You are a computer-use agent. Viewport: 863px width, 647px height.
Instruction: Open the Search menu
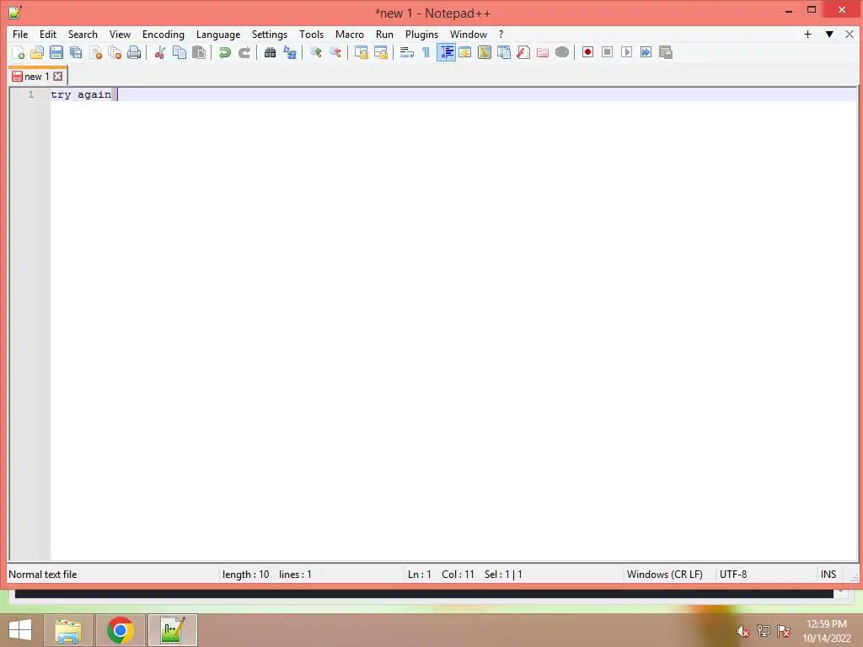coord(83,34)
